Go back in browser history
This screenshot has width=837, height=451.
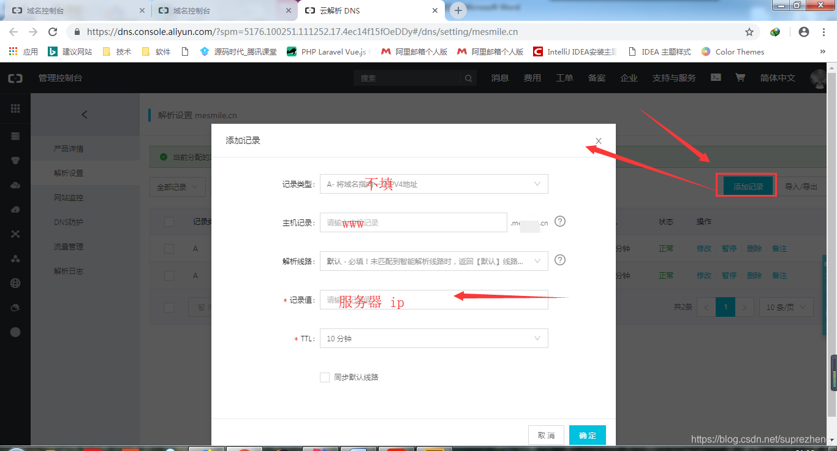point(13,32)
